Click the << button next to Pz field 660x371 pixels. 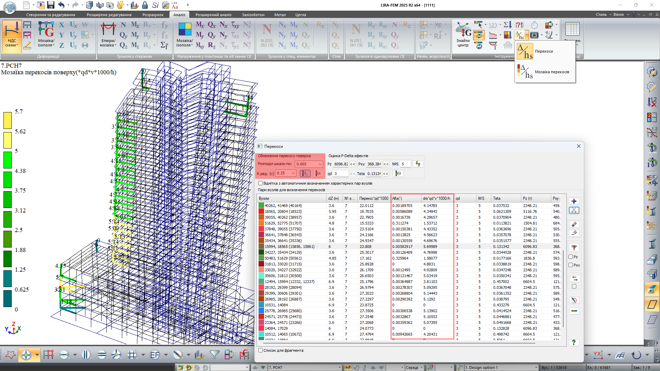tap(353, 164)
